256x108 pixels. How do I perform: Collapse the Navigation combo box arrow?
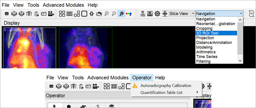[x=241, y=14]
